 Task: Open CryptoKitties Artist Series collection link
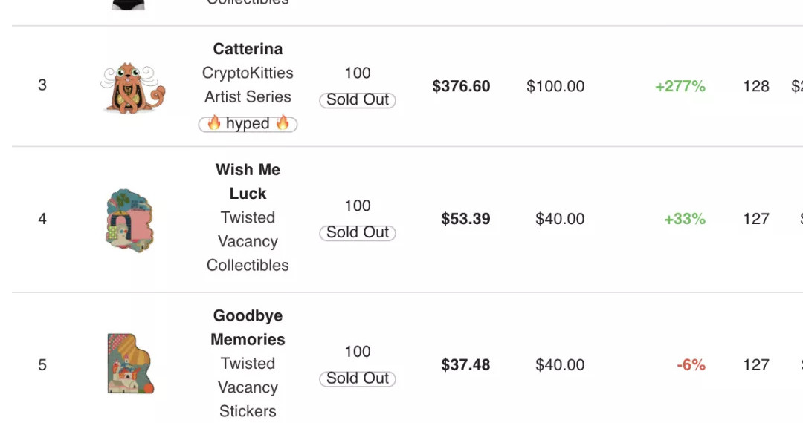click(248, 85)
